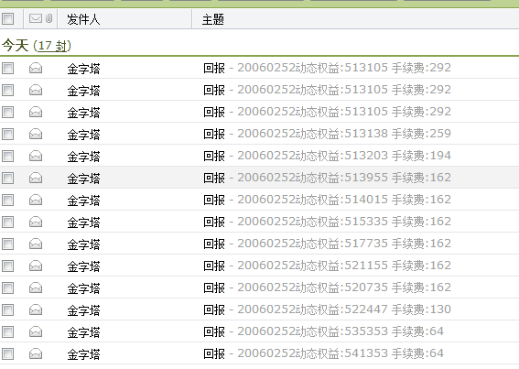Tick the checkbox for mail with 动态权益:522447

(7, 309)
